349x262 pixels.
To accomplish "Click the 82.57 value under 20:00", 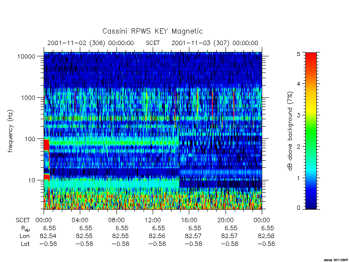I will click(230, 236).
